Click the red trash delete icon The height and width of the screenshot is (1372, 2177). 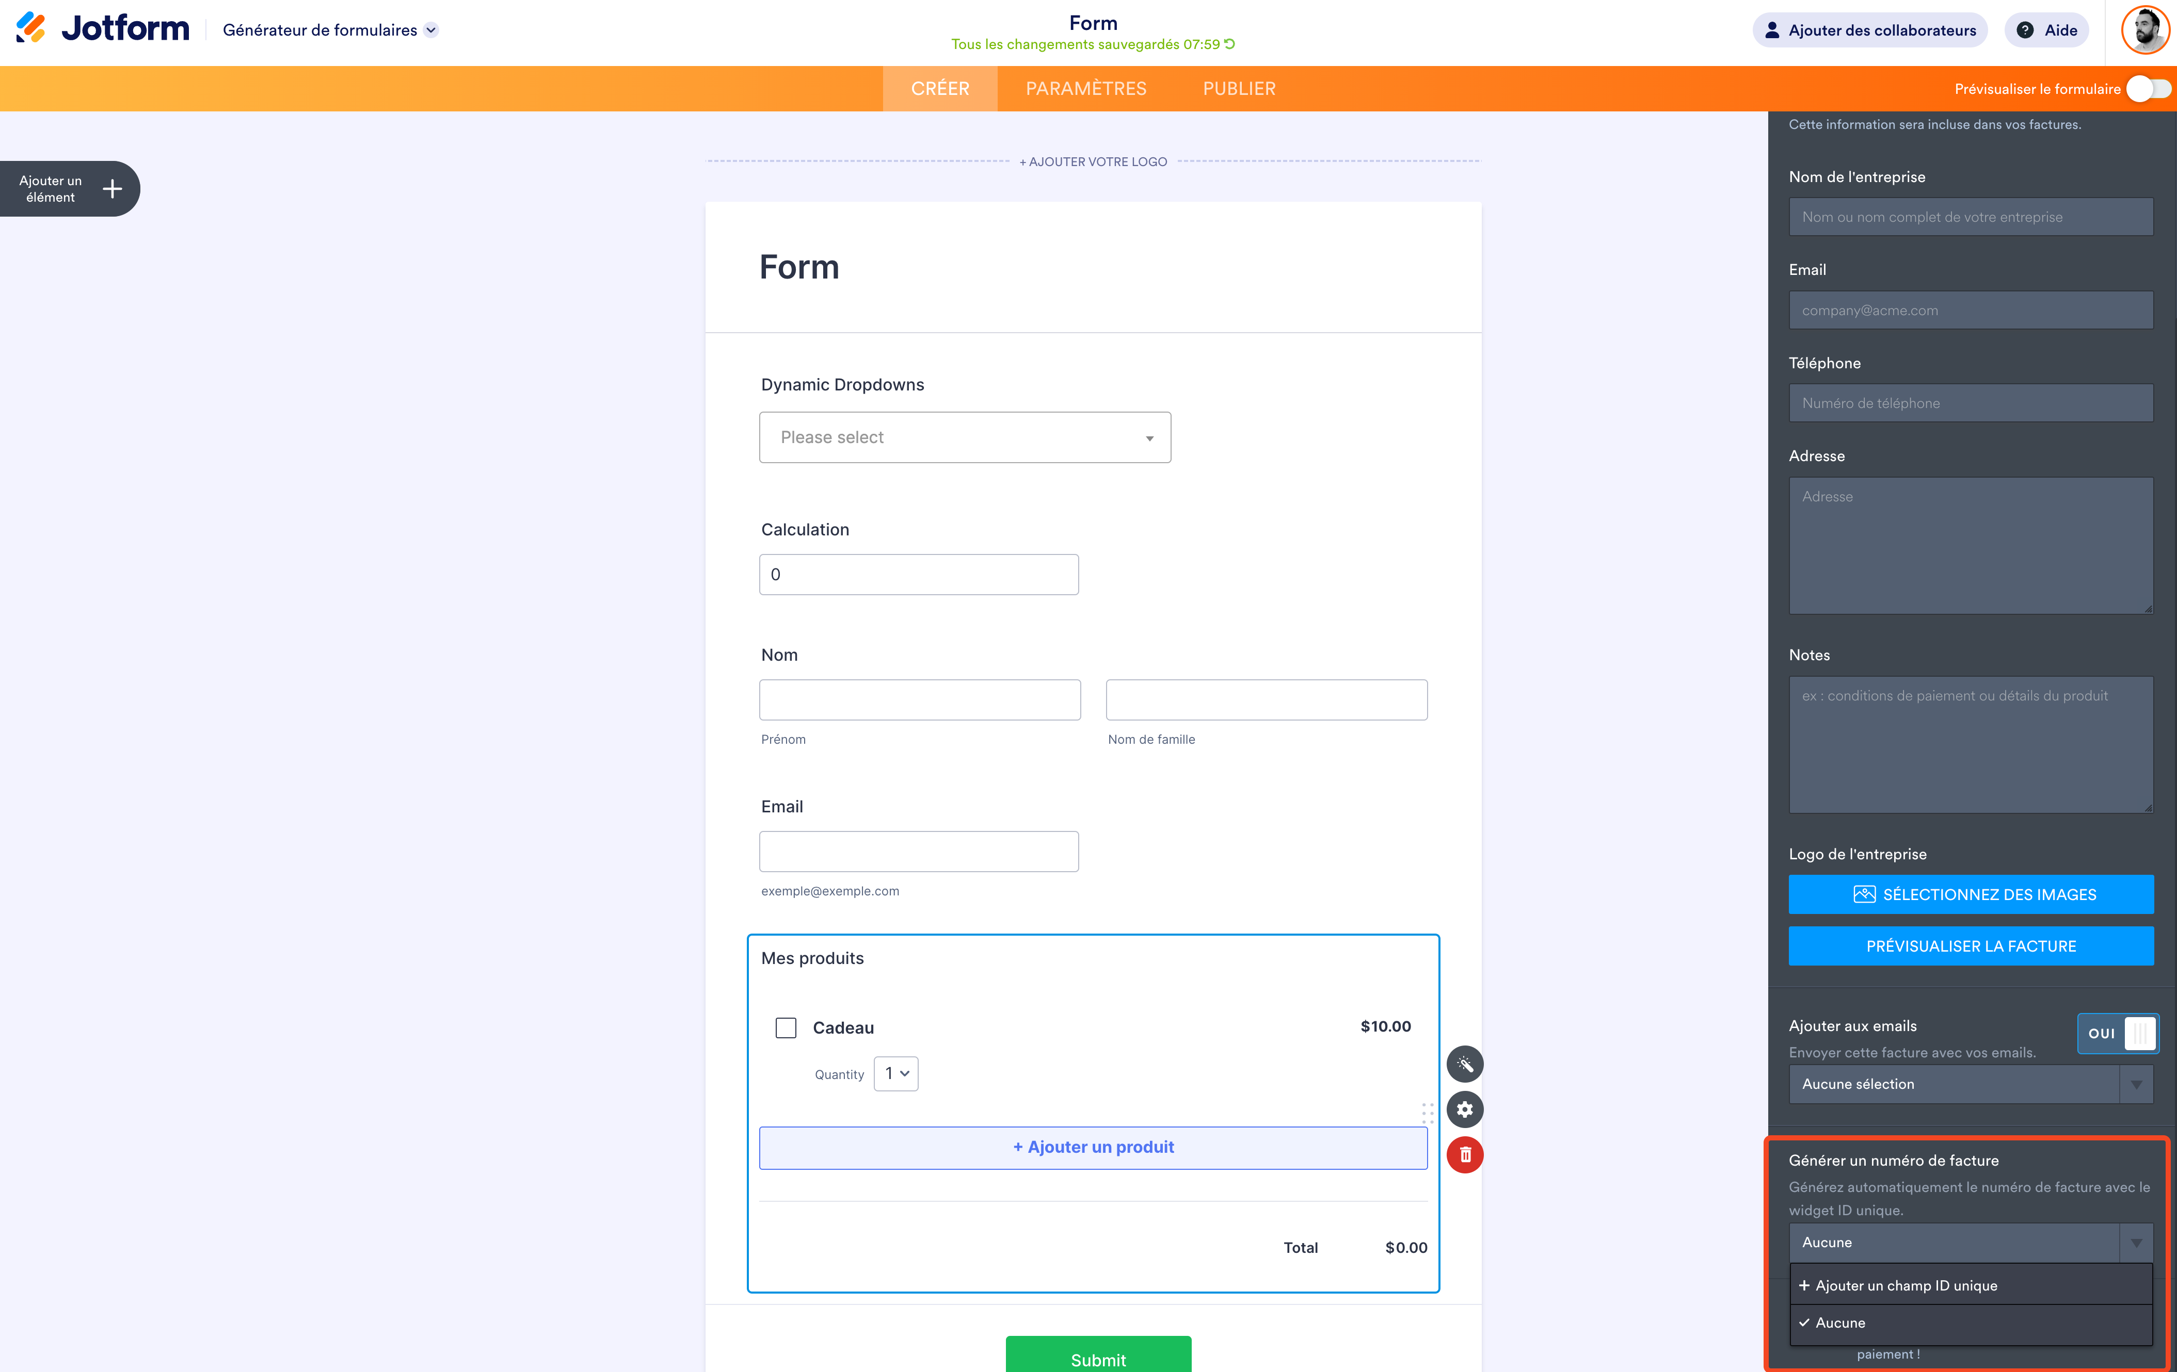1465,1154
